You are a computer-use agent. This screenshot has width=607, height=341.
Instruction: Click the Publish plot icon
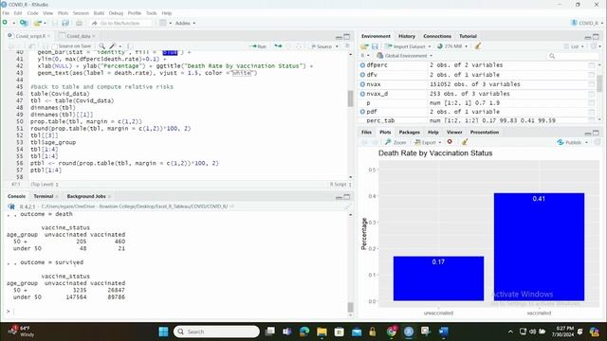pyautogui.click(x=561, y=142)
